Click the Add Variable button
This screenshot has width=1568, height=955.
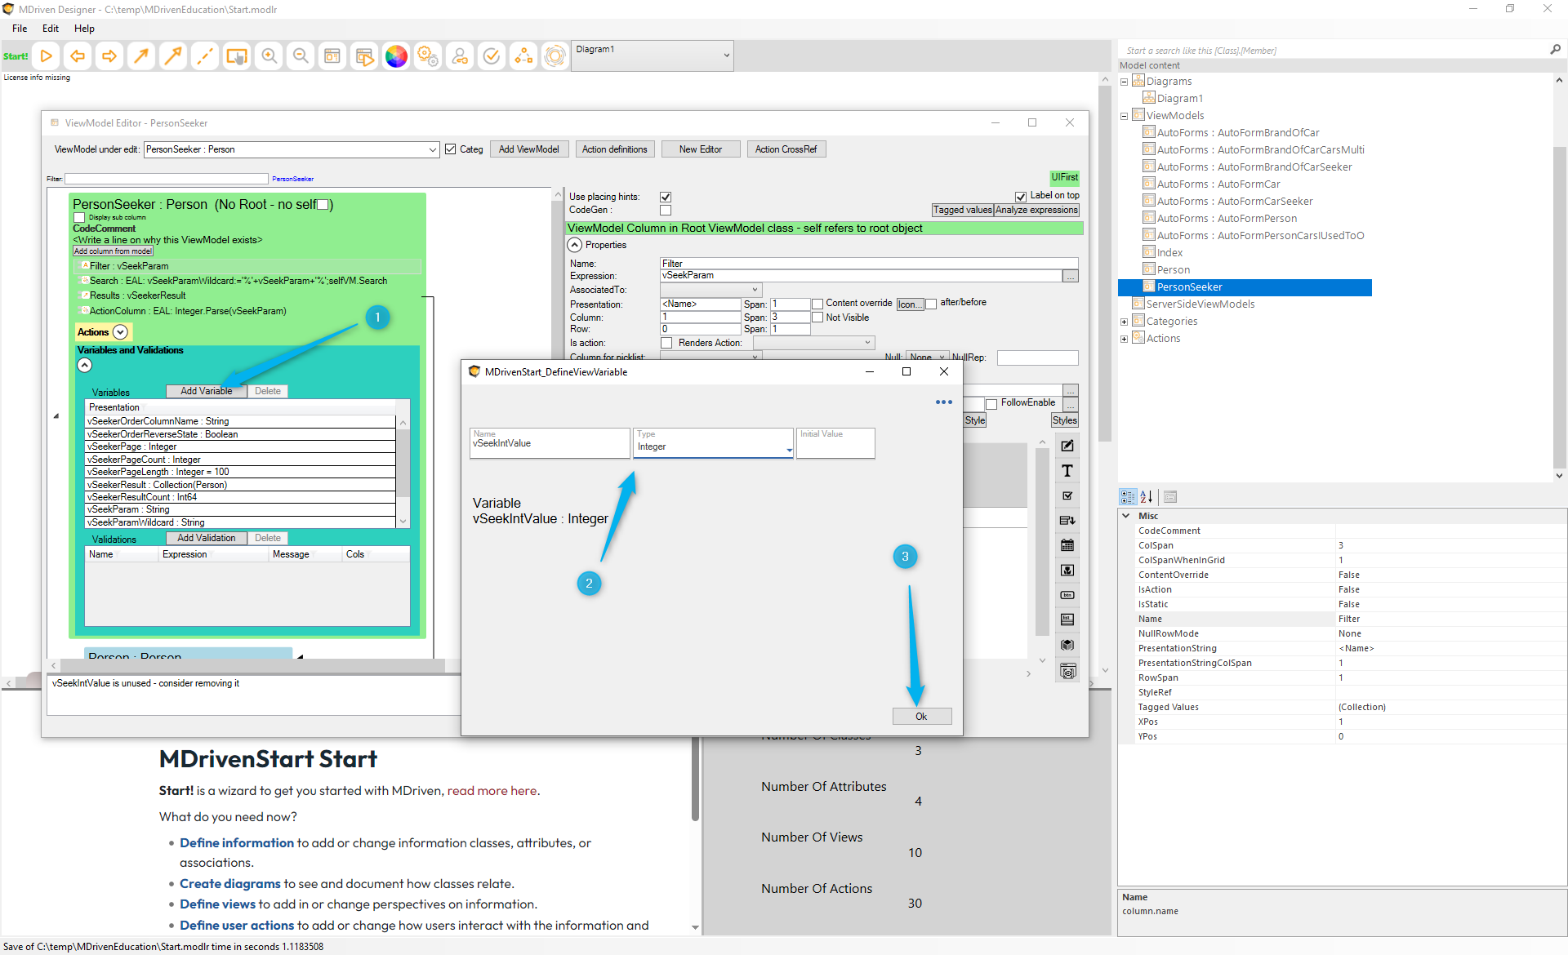click(x=206, y=391)
